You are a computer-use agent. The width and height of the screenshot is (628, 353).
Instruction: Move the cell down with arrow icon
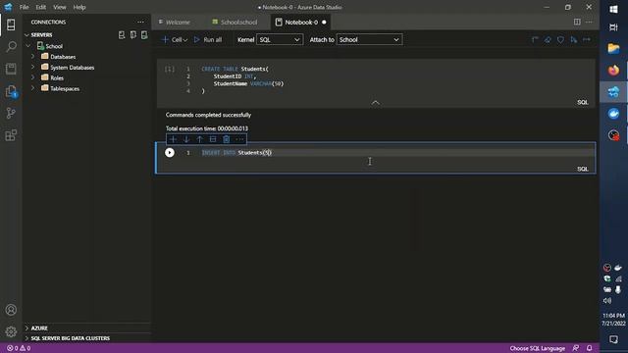pos(186,139)
